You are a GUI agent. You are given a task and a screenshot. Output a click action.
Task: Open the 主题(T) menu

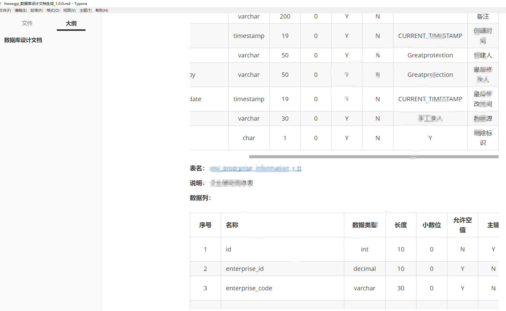point(86,10)
